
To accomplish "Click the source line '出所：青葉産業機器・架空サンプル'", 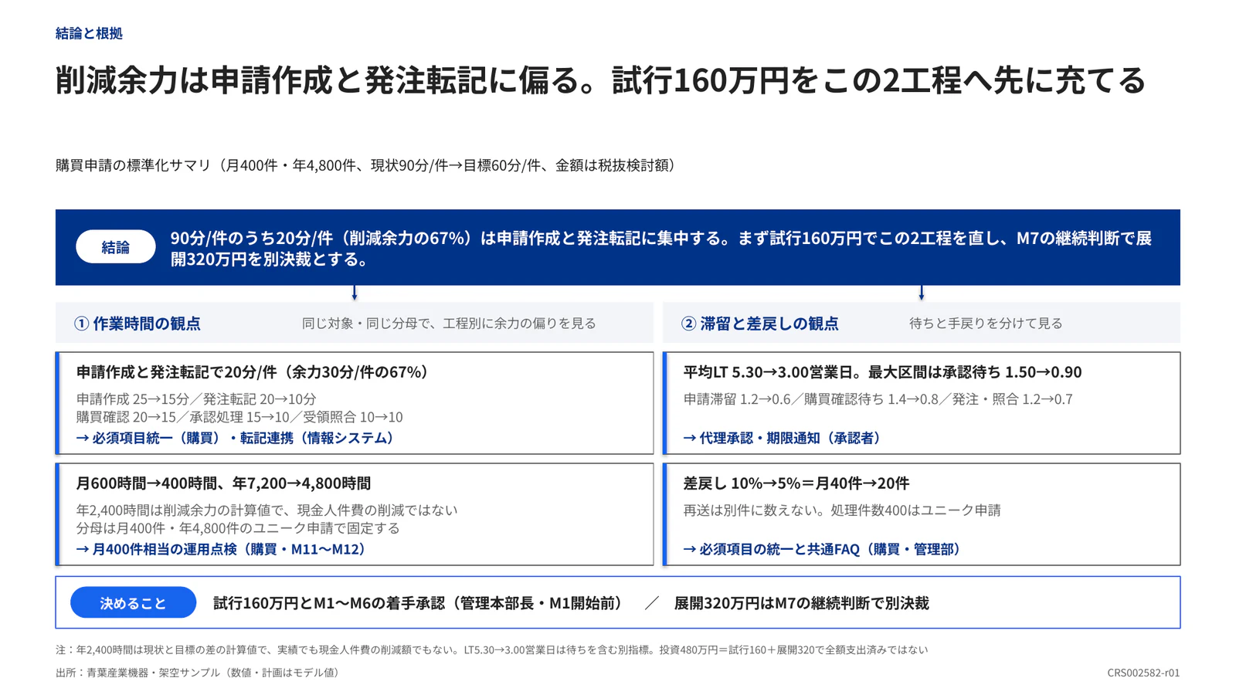I will pos(200,673).
